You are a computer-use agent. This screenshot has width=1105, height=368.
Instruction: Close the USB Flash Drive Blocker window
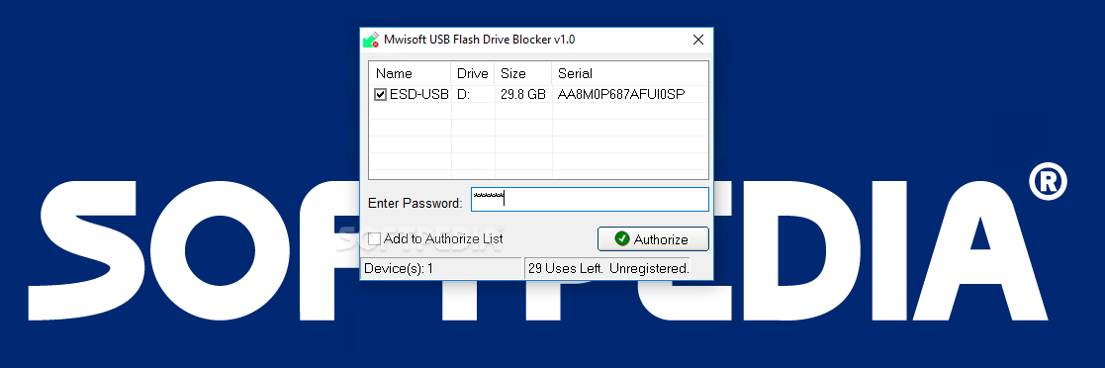[x=697, y=40]
